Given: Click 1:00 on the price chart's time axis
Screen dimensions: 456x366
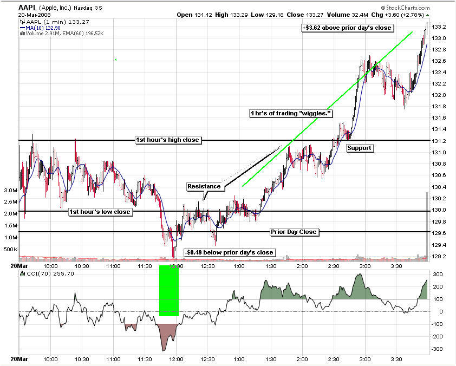Looking at the screenshot, I should 239,266.
